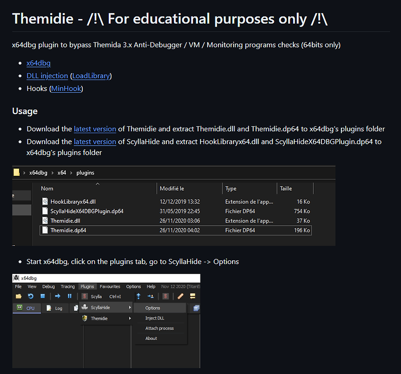This screenshot has width=401, height=374.
Task: Click the pause execution icon
Action: tap(69, 296)
